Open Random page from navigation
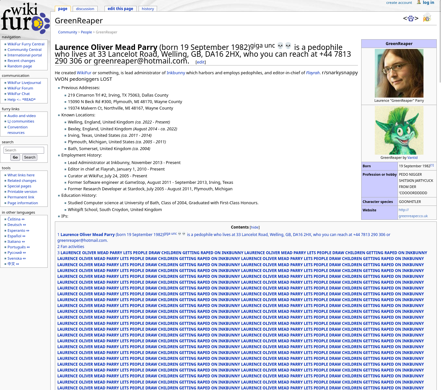This screenshot has width=441, height=390. [20, 66]
